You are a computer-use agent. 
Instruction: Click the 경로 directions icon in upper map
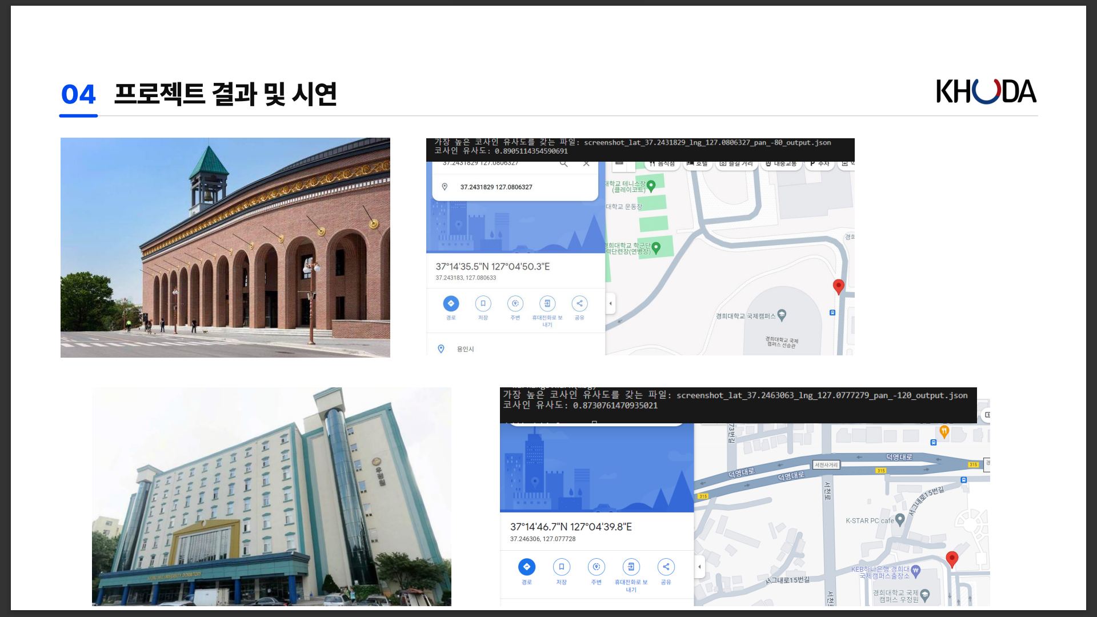tap(451, 303)
